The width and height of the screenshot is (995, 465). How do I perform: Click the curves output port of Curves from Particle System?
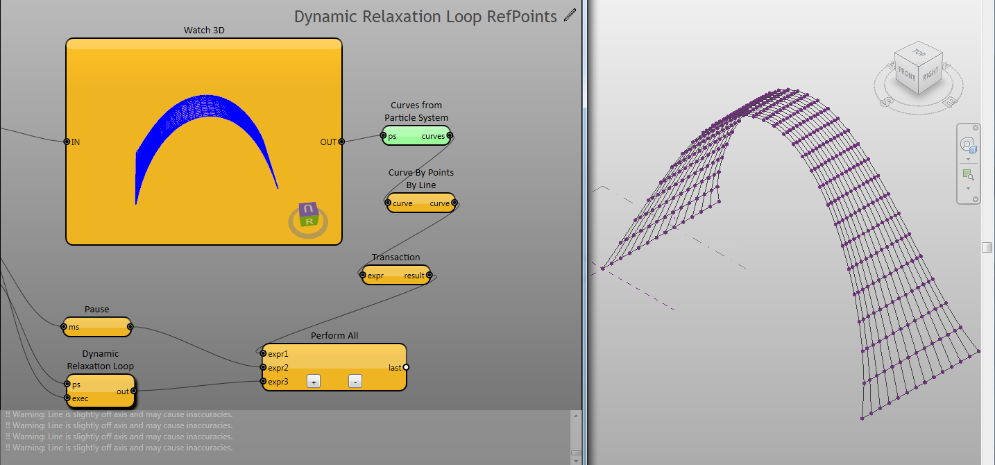[x=450, y=135]
